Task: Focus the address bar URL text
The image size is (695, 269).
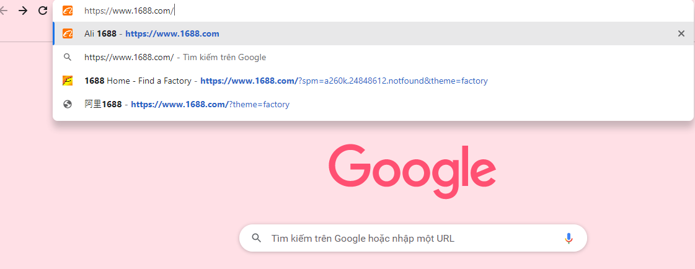Action: coord(129,11)
